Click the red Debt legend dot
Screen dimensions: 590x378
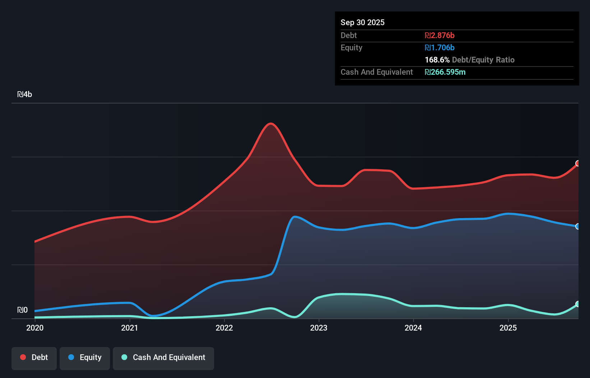(x=23, y=357)
